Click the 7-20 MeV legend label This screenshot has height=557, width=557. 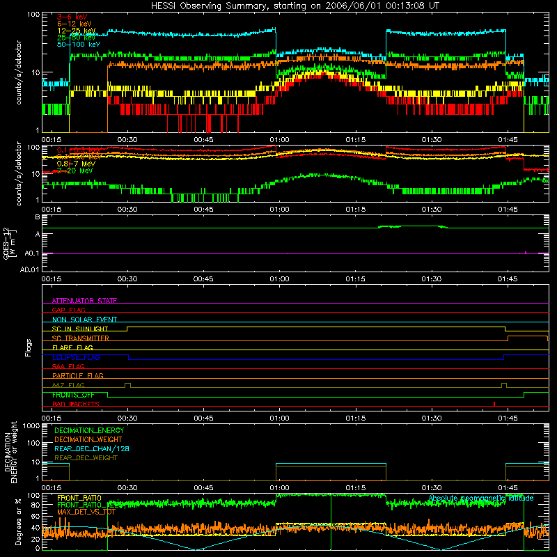click(x=74, y=171)
